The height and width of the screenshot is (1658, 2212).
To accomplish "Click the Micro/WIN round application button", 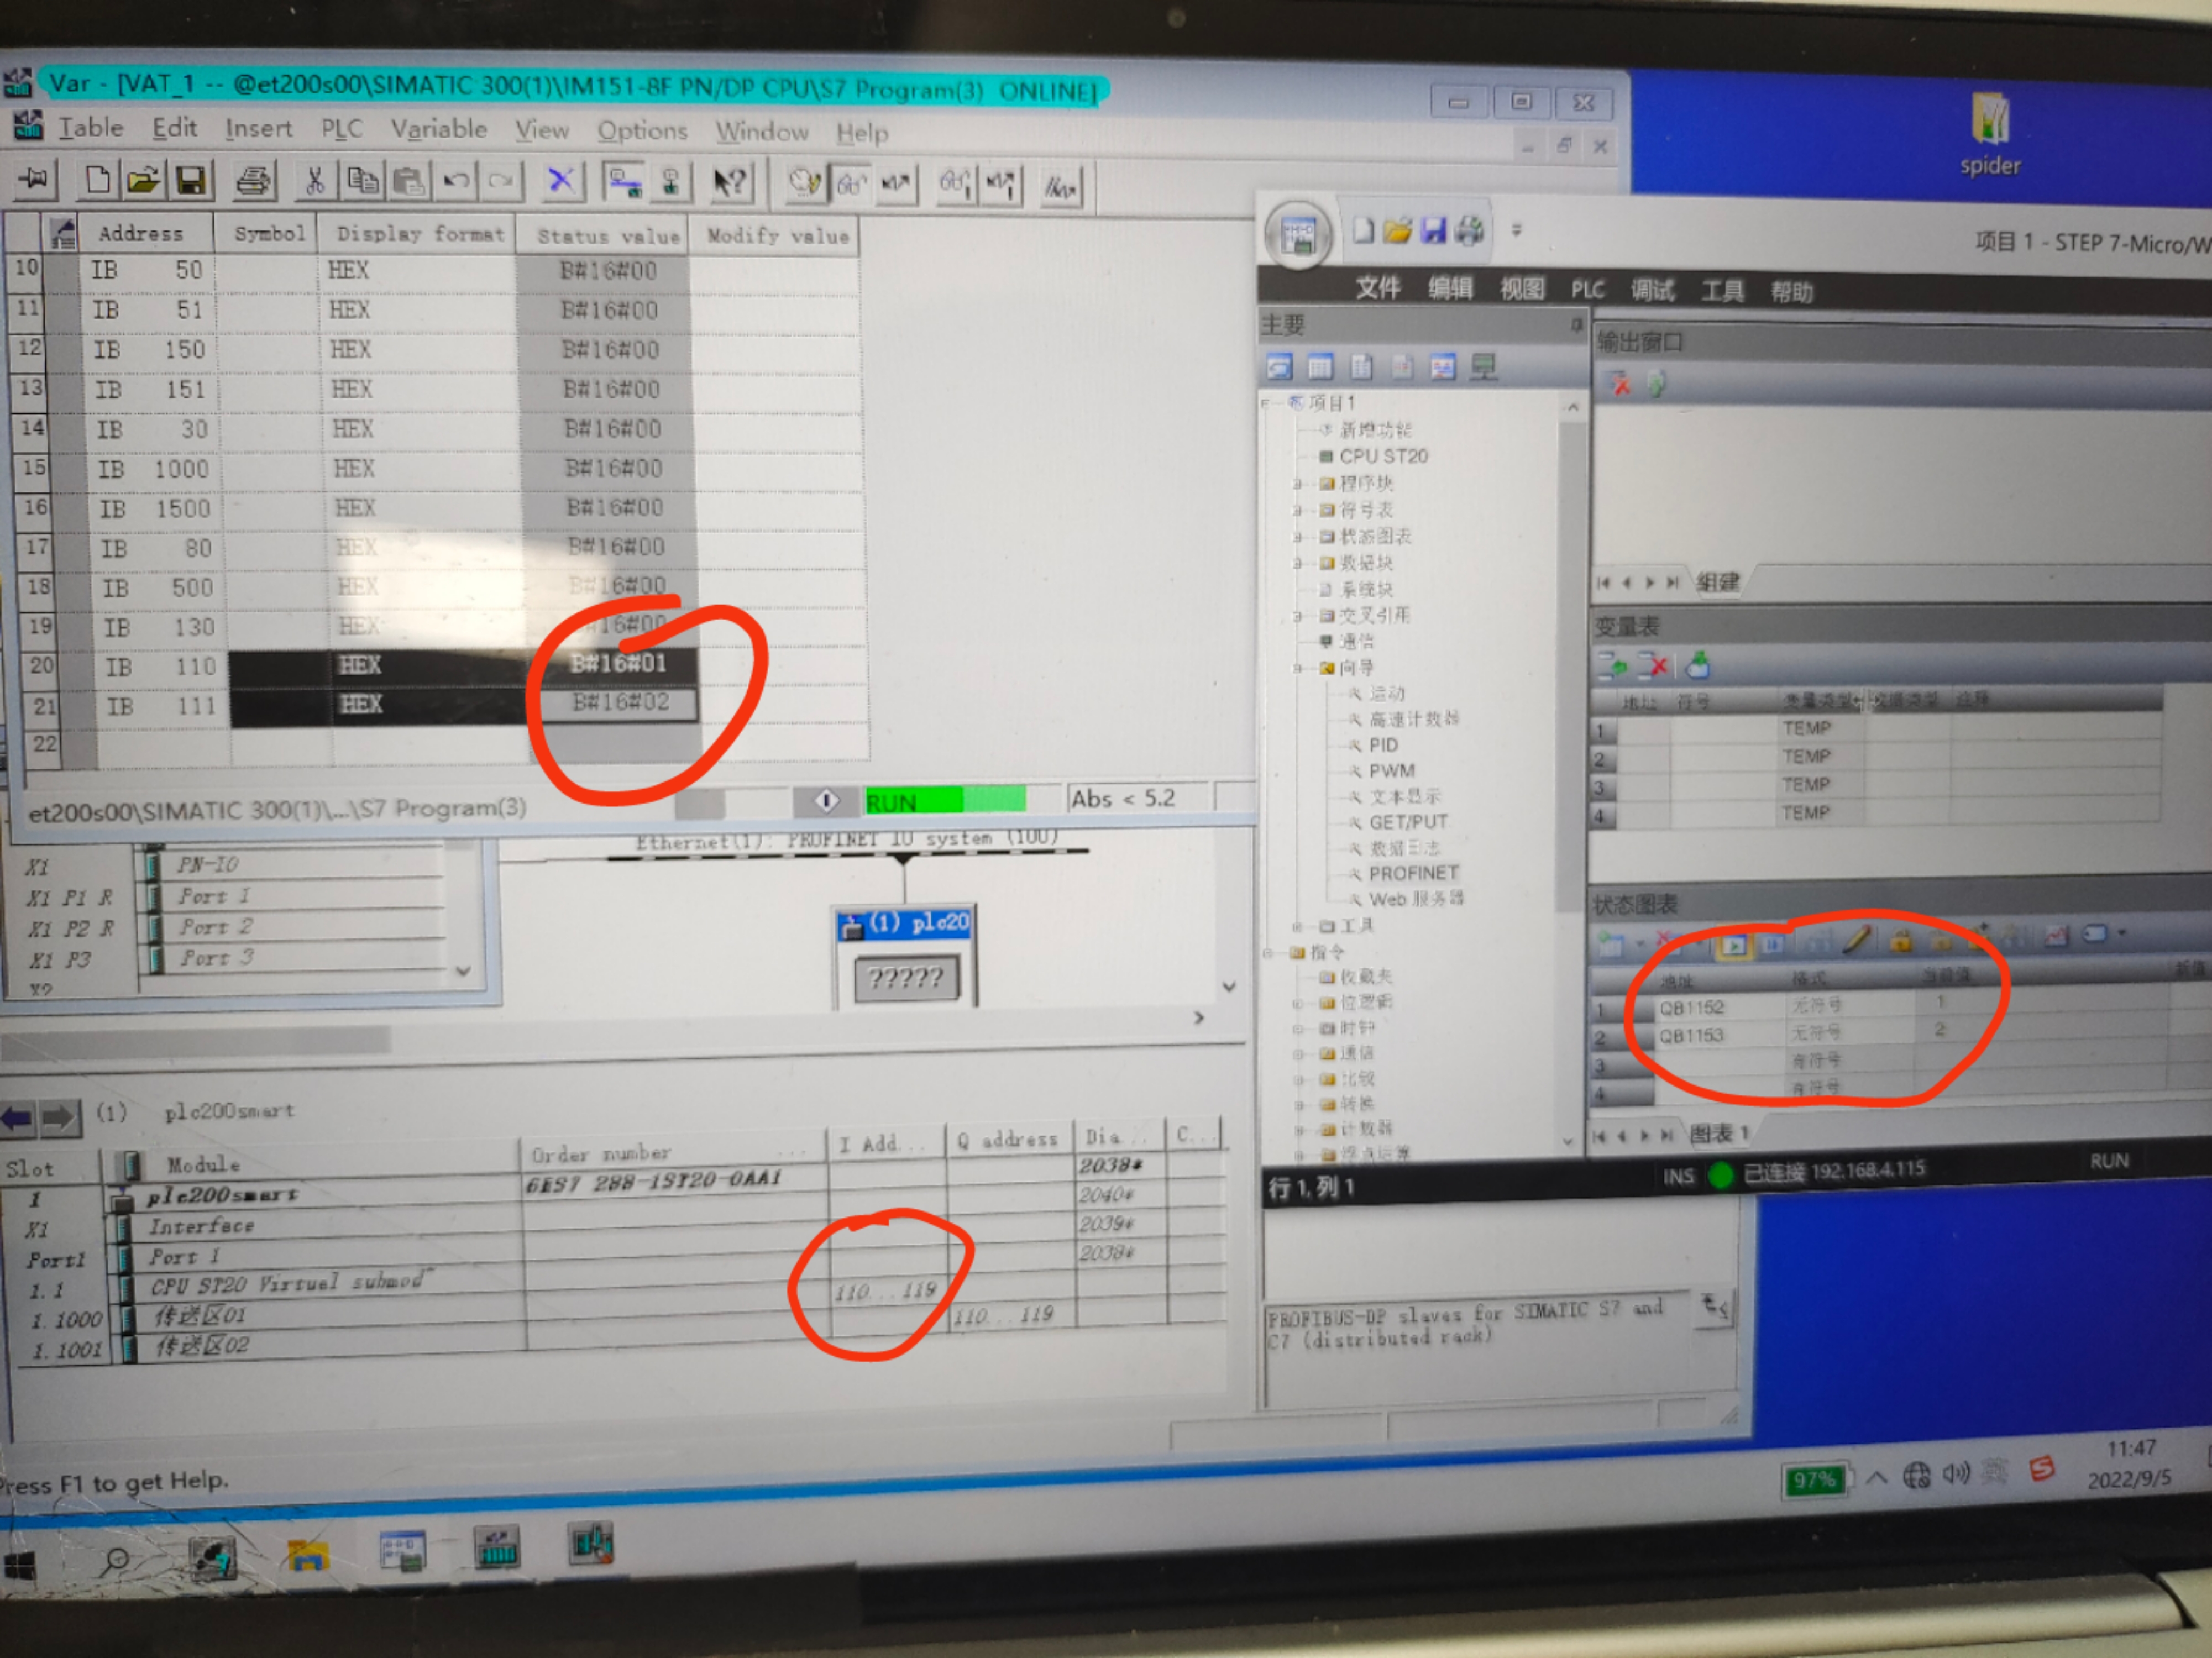I will (1298, 236).
